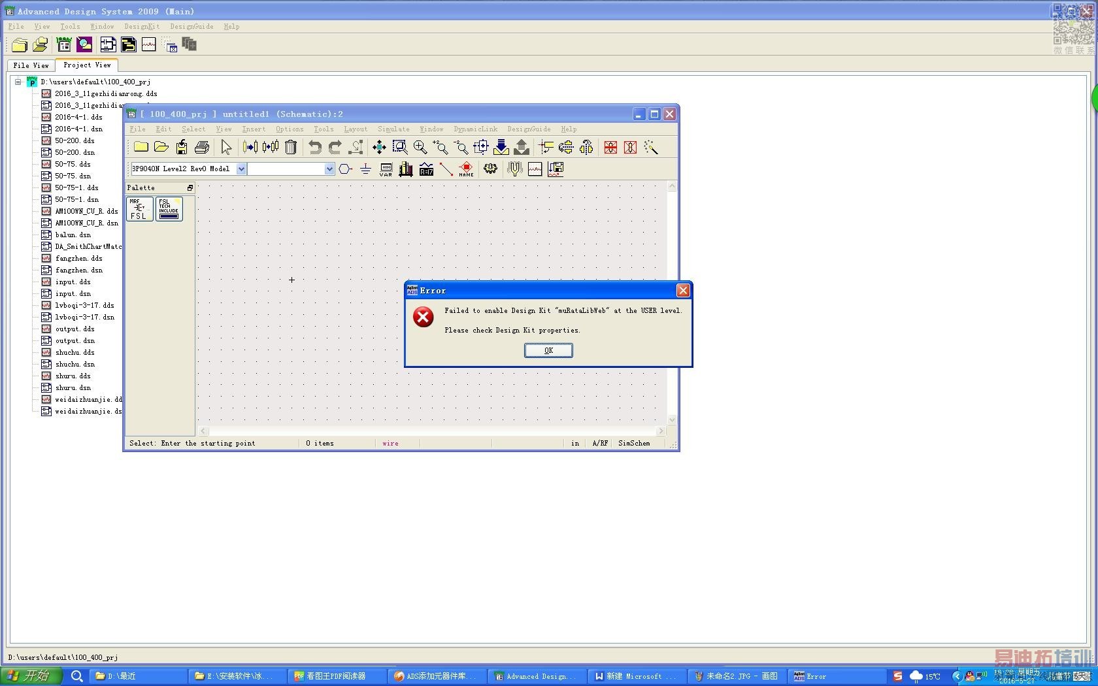The height and width of the screenshot is (686, 1098).
Task: Click the zoom to area magnifier icon
Action: [399, 148]
